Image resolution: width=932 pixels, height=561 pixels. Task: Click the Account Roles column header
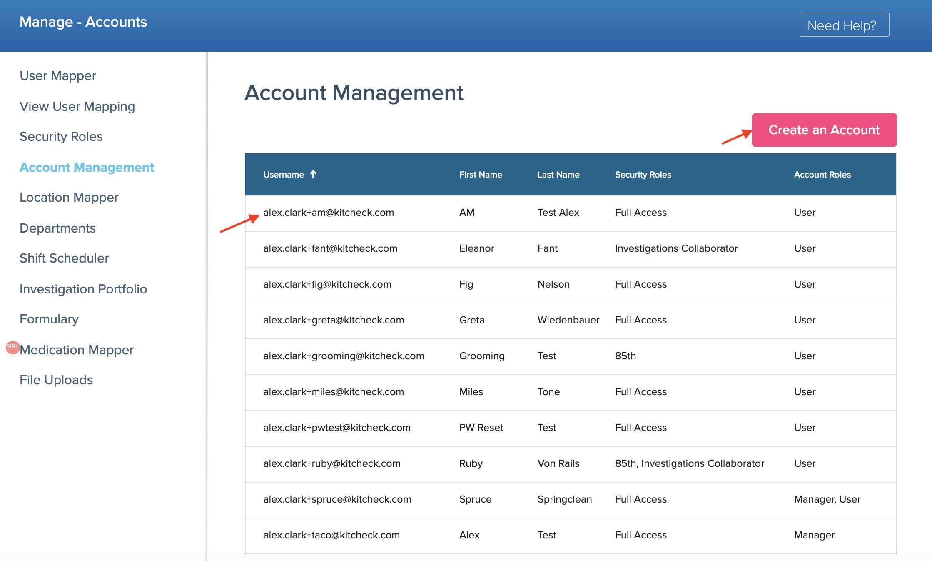click(x=822, y=175)
